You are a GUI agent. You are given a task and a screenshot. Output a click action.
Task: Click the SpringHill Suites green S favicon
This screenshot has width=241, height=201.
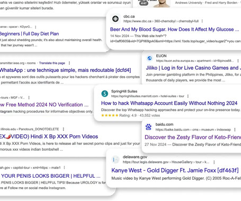point(105,94)
